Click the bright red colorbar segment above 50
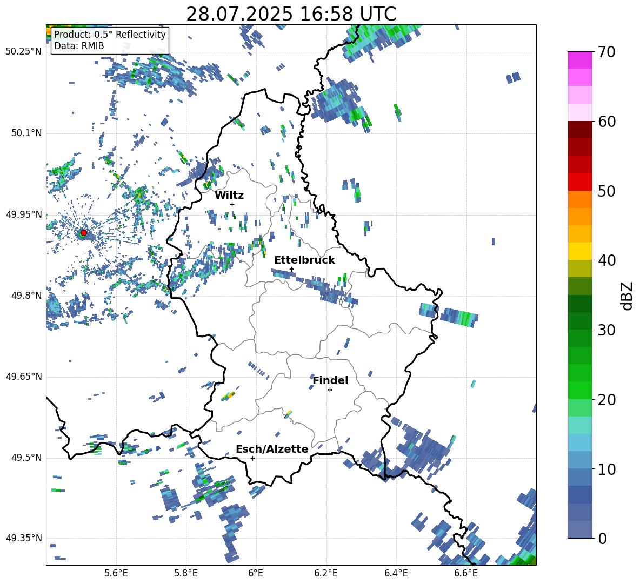 pos(579,182)
